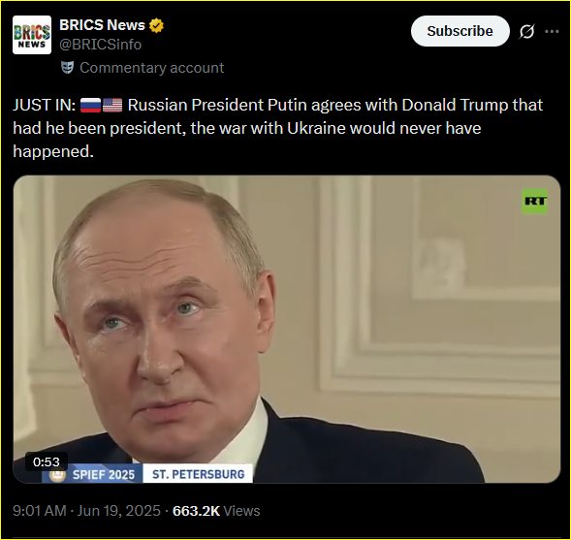Click the SPIEF 2025 banner label

pyautogui.click(x=104, y=475)
